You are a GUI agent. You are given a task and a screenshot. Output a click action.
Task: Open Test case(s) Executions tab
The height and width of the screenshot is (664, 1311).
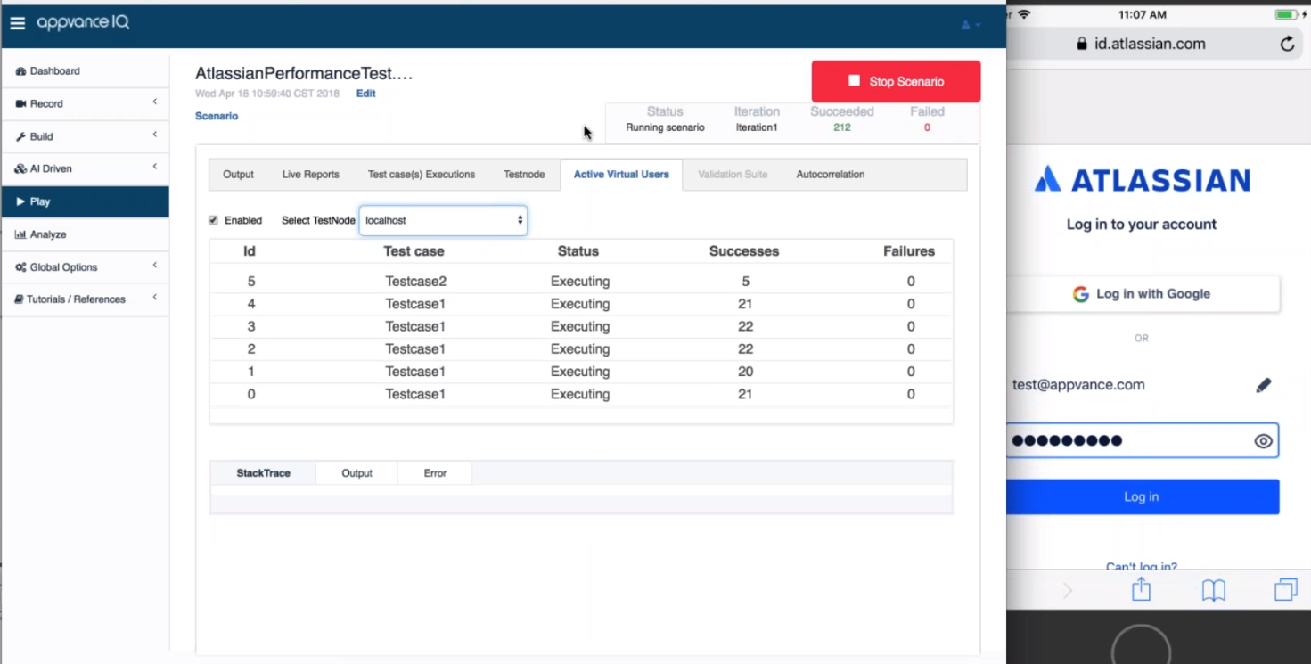coord(422,175)
